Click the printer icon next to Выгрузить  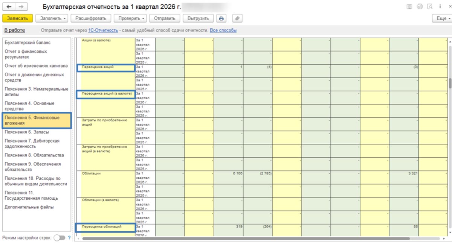(221, 18)
